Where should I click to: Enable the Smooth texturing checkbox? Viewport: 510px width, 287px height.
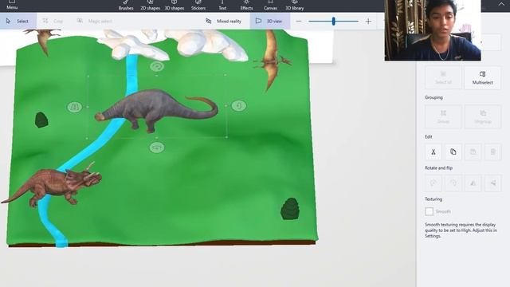coord(429,211)
